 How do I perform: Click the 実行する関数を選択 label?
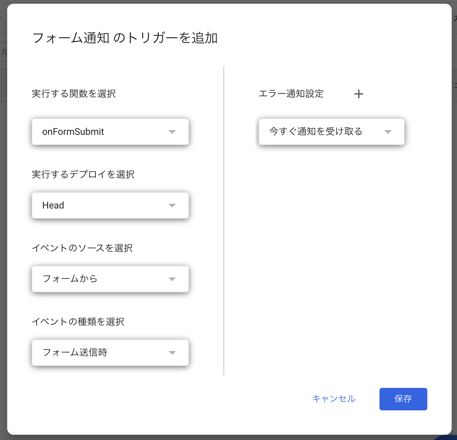74,94
